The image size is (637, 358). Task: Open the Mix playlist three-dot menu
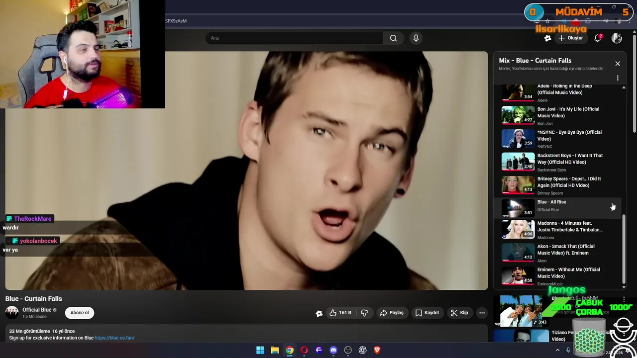(618, 78)
